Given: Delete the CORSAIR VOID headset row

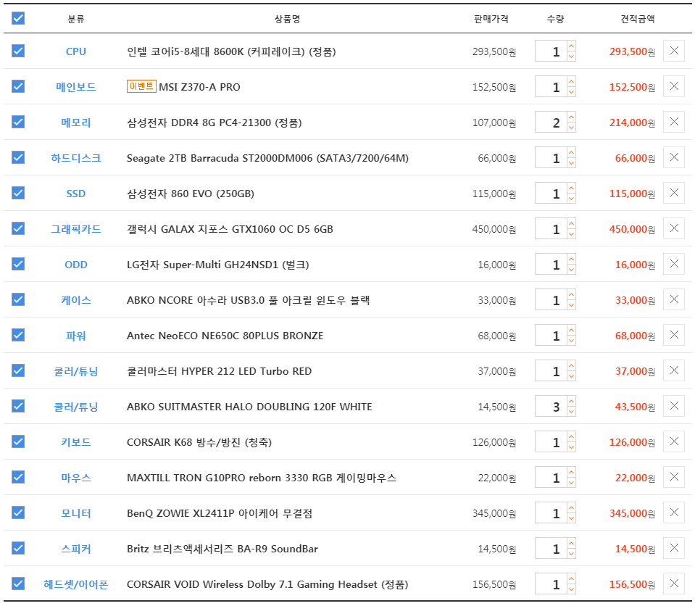Looking at the screenshot, I should point(674,584).
